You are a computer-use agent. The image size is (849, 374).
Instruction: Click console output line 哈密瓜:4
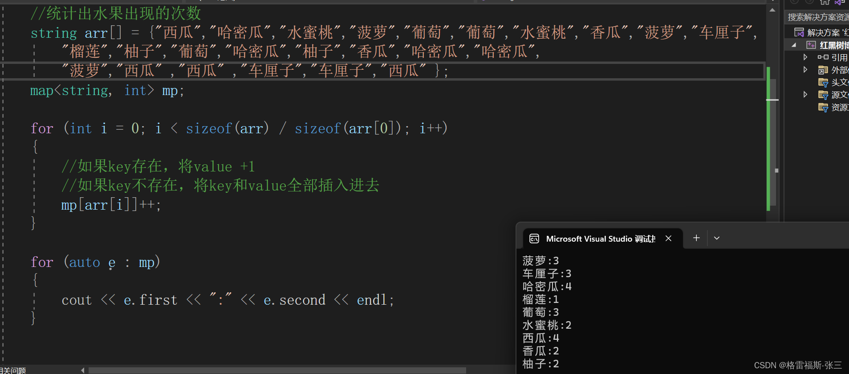tap(547, 286)
